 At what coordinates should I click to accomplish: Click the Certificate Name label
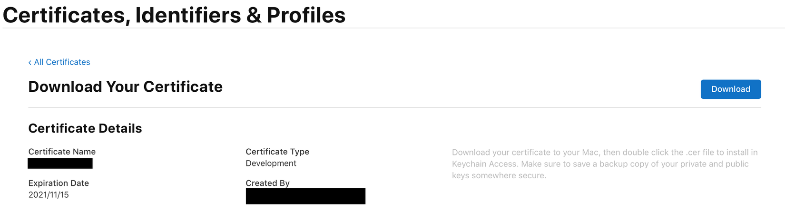click(62, 152)
